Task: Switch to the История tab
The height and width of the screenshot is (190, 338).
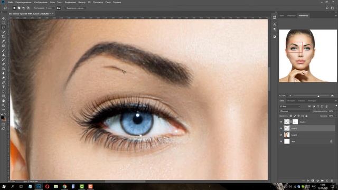Action: [291, 101]
